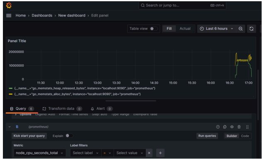
Task: Click the Panel Title heading
Action: tap(17, 41)
